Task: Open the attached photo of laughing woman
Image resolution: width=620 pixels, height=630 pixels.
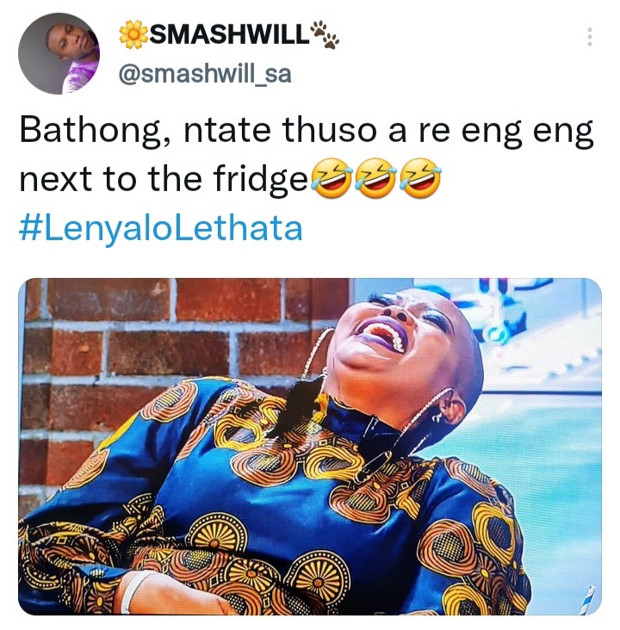Action: (x=310, y=446)
